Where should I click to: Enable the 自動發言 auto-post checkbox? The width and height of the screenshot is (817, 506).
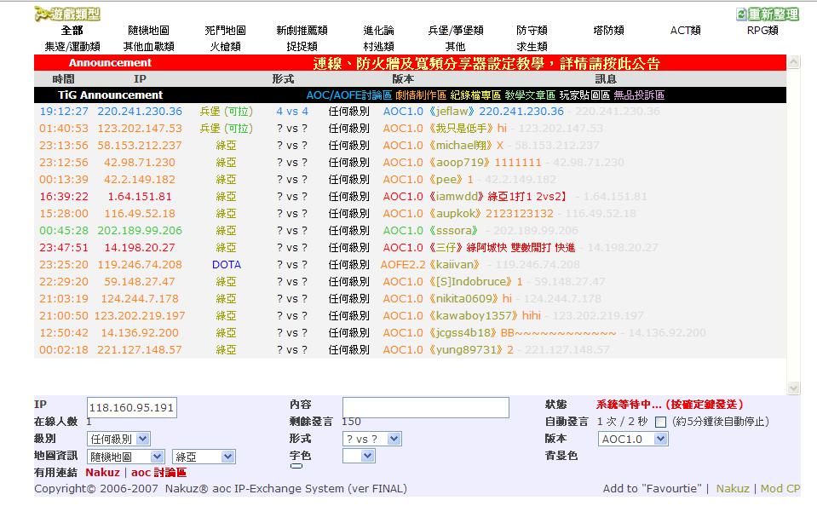660,422
